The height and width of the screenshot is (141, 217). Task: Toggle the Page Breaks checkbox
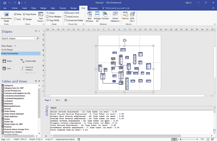pos(24,14)
